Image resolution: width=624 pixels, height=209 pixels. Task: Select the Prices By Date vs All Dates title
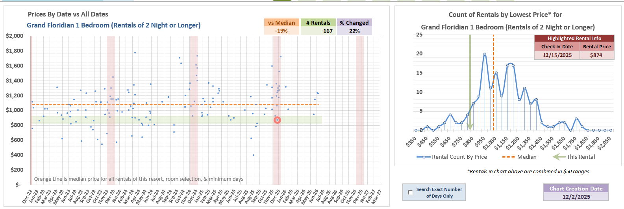coord(68,14)
